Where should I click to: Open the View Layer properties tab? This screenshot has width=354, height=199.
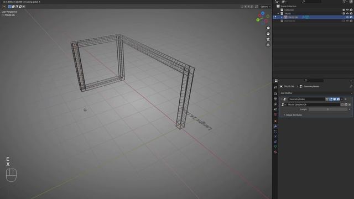click(x=275, y=104)
